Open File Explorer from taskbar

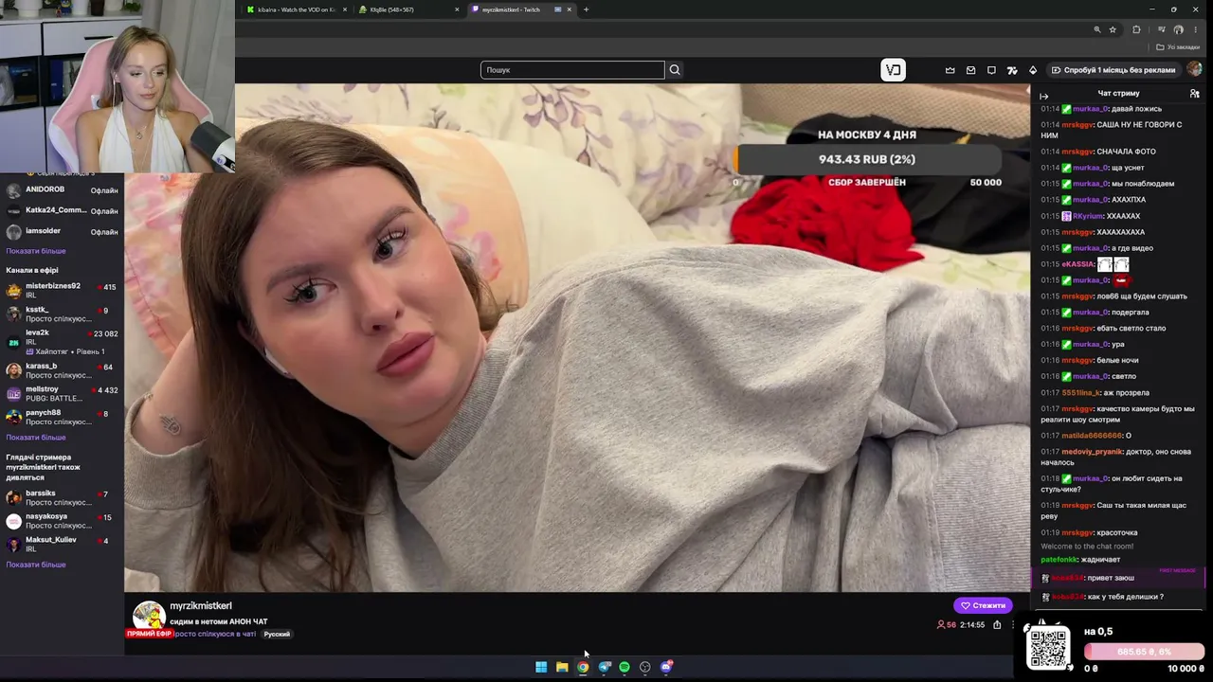[562, 667]
